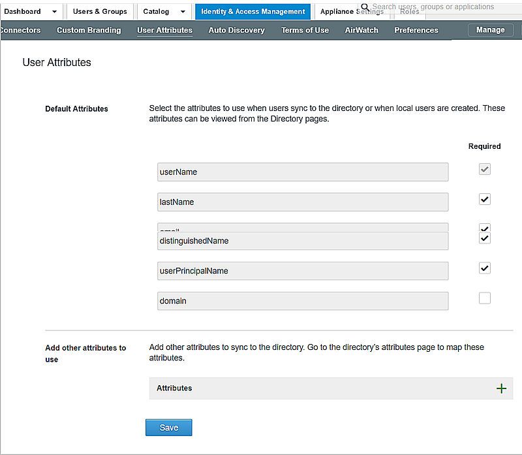The image size is (522, 455).
Task: Click the Default Attributes section label
Action: pos(76,109)
